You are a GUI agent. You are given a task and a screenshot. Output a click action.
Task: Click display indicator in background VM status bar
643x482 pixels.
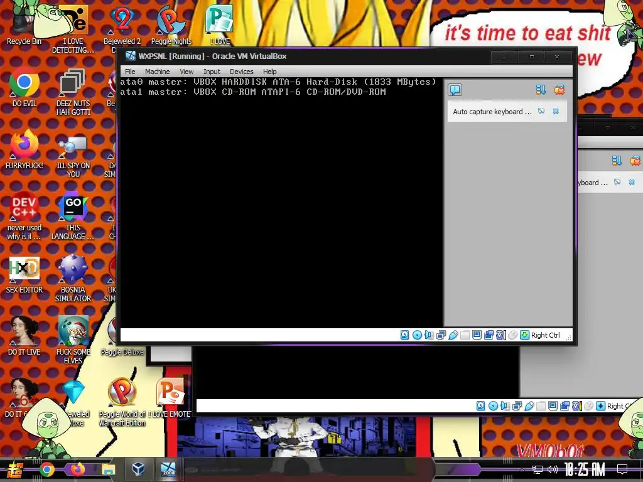tap(553, 406)
